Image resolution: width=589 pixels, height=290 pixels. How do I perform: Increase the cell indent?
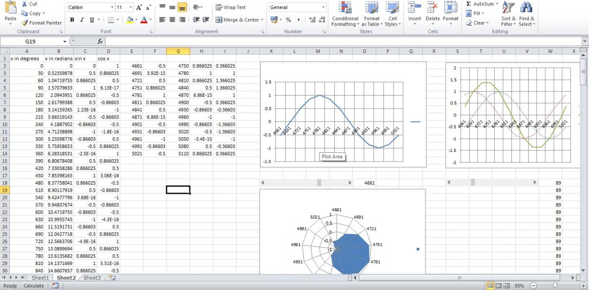click(x=206, y=20)
